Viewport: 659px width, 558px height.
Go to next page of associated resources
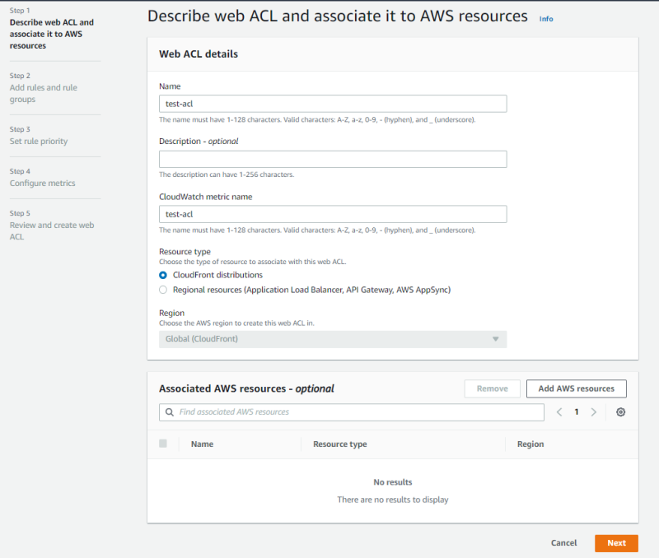[594, 412]
